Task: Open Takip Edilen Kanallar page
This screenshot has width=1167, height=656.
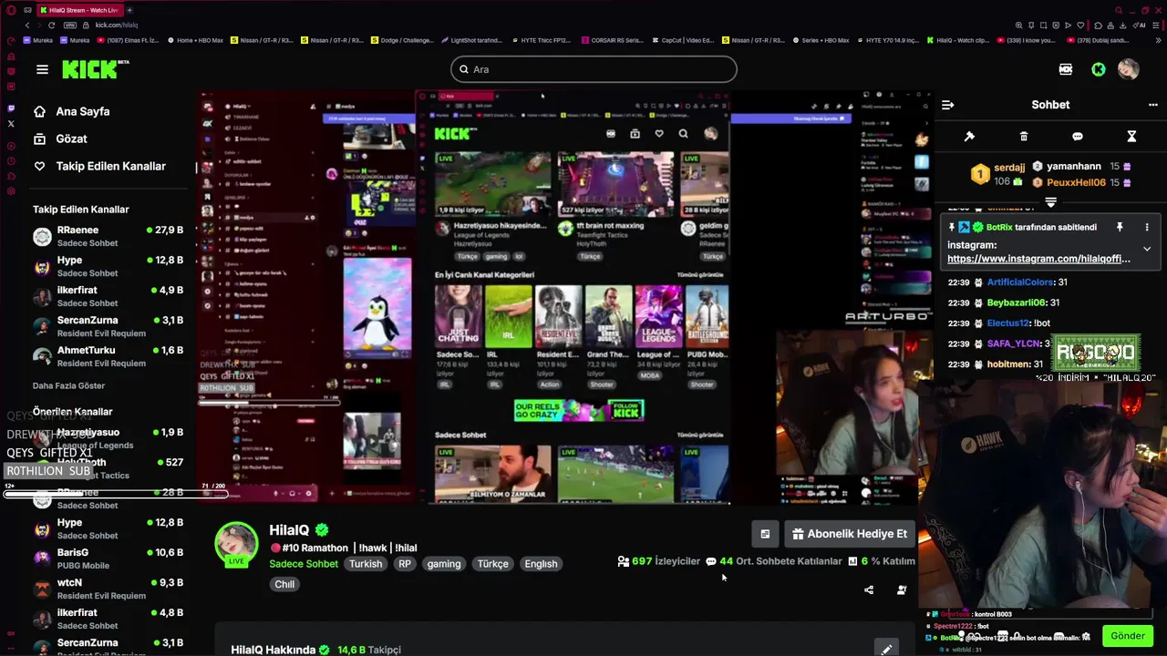Action: click(x=99, y=166)
